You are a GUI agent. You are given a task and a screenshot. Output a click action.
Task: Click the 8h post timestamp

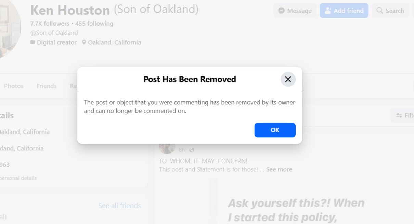[182, 150]
